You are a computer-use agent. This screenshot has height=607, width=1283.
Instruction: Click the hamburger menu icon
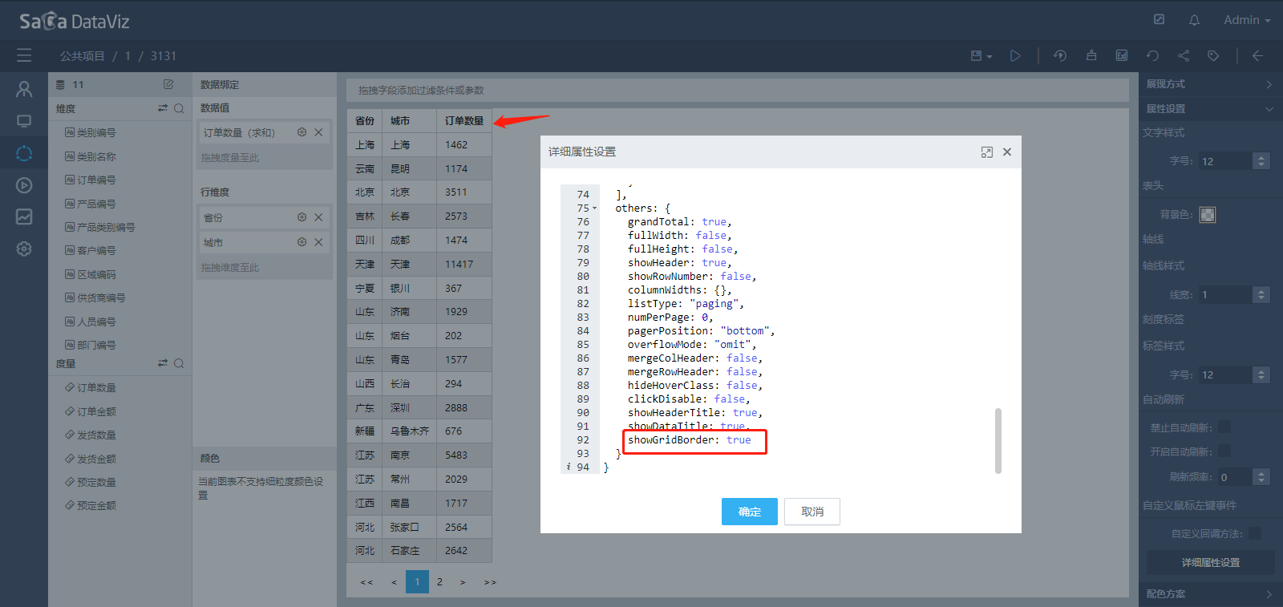point(24,55)
